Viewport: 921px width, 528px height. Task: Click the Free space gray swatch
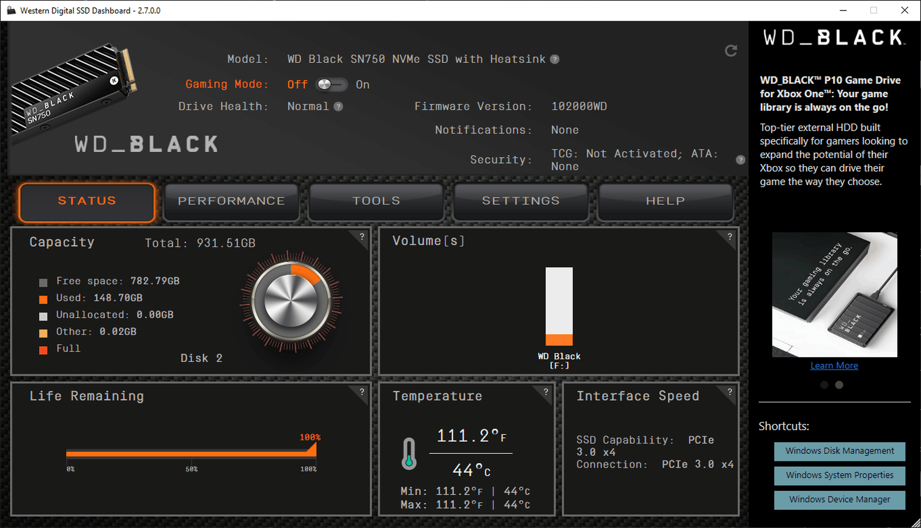(43, 283)
